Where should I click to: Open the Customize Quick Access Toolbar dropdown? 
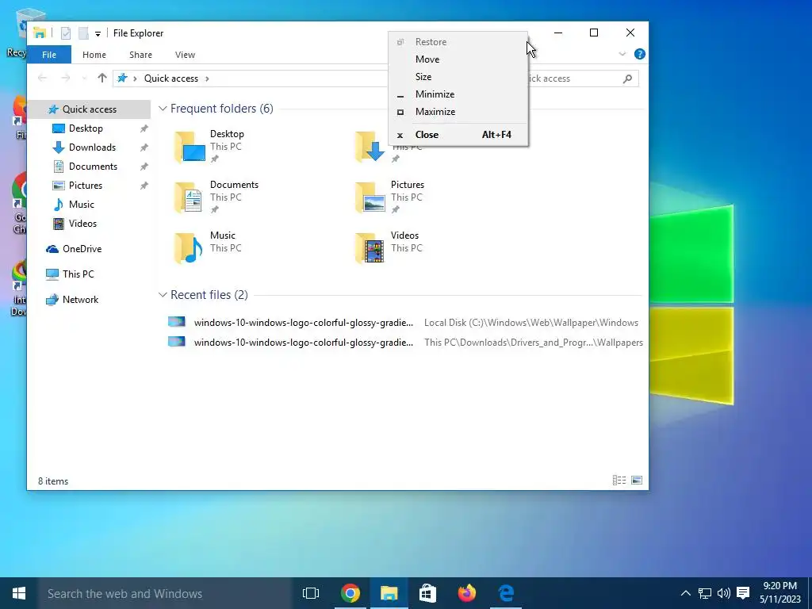98,33
